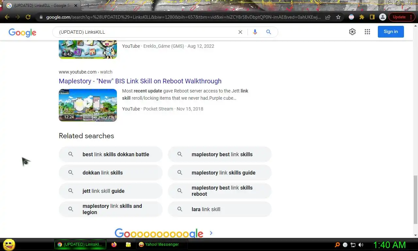The image size is (418, 251).
Task: Bookmark this page with the star icon
Action: 338,17
